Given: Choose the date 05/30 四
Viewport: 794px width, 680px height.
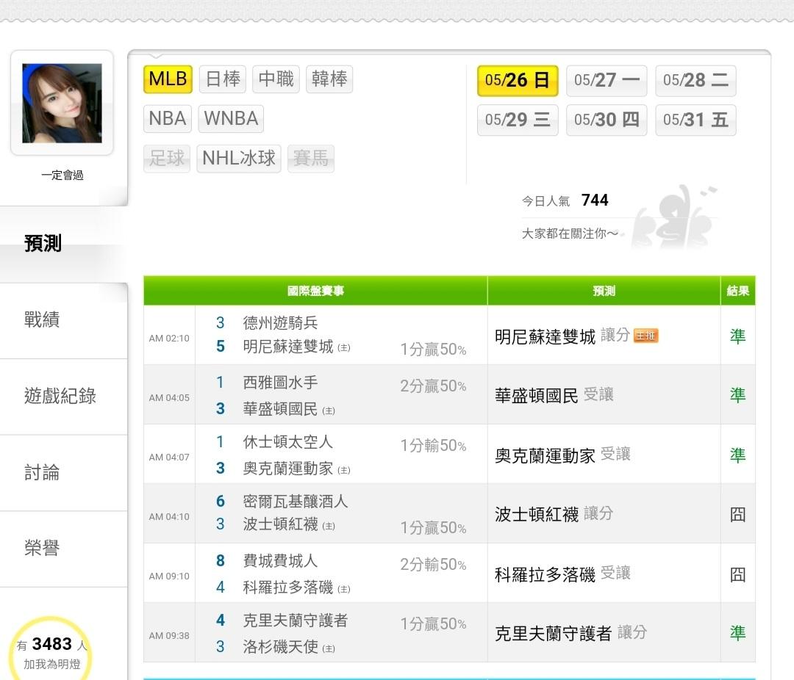Looking at the screenshot, I should pos(607,120).
